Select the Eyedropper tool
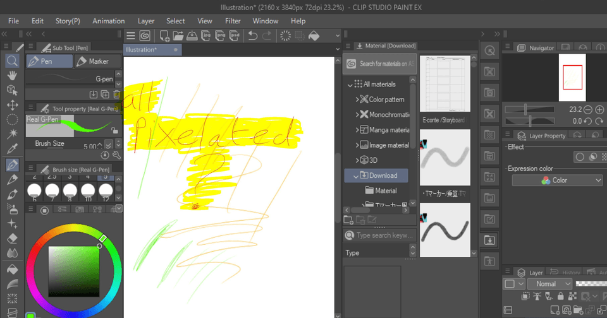 [x=12, y=149]
